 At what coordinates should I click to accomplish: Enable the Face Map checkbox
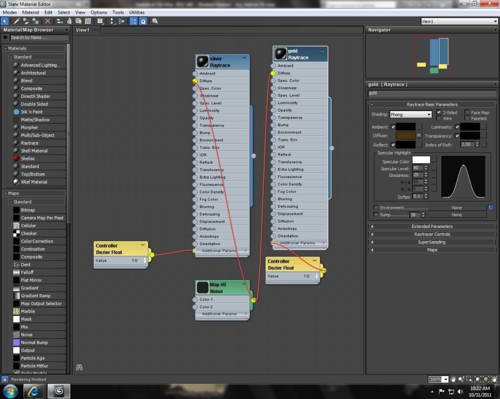[467, 113]
